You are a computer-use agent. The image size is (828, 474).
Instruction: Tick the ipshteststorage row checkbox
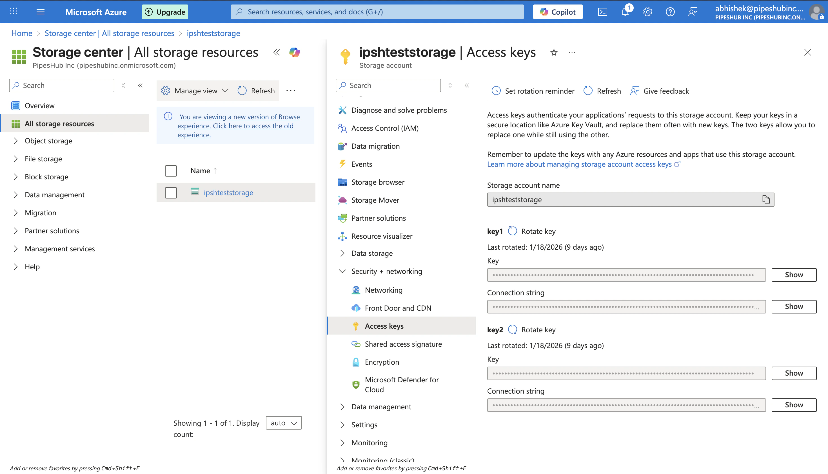click(171, 193)
